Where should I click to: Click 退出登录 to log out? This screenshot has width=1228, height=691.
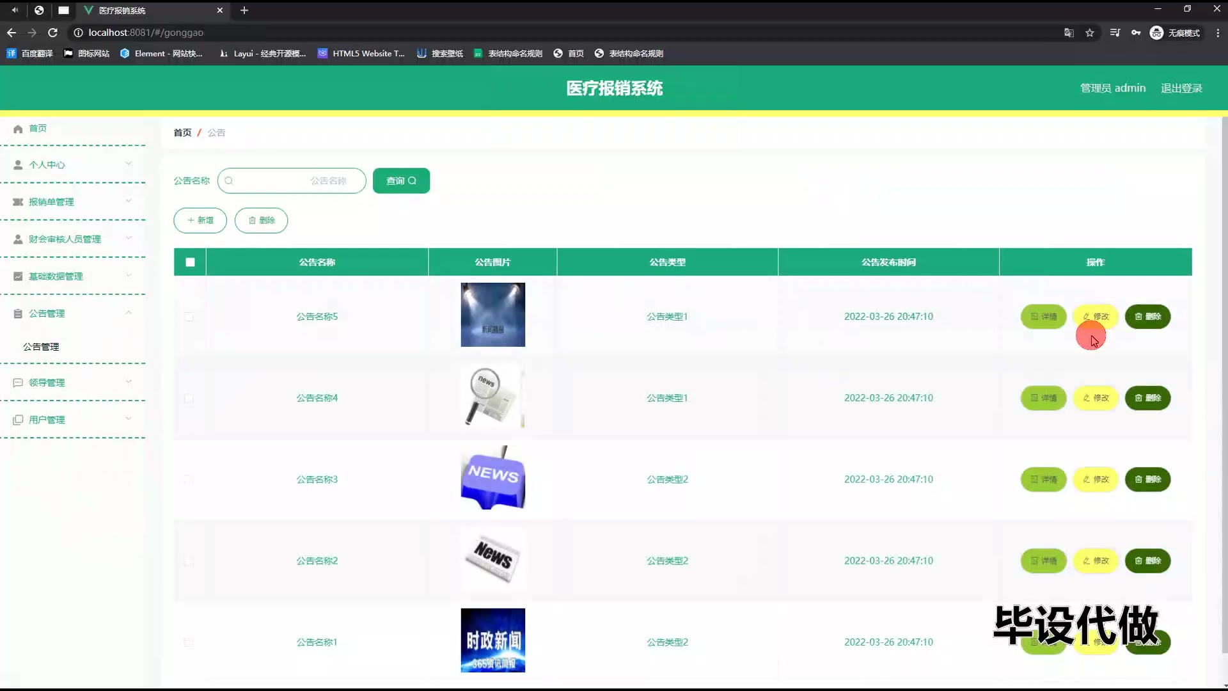point(1181,88)
